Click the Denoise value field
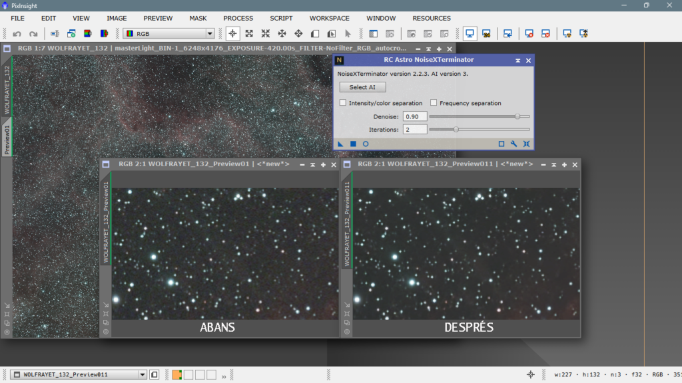Image resolution: width=682 pixels, height=383 pixels. click(414, 116)
